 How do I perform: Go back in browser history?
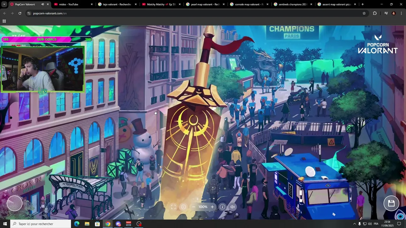point(4,13)
